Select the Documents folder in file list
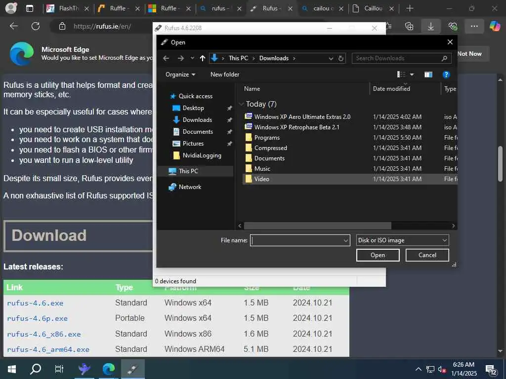Viewport: 506px width, 379px height. (x=269, y=158)
